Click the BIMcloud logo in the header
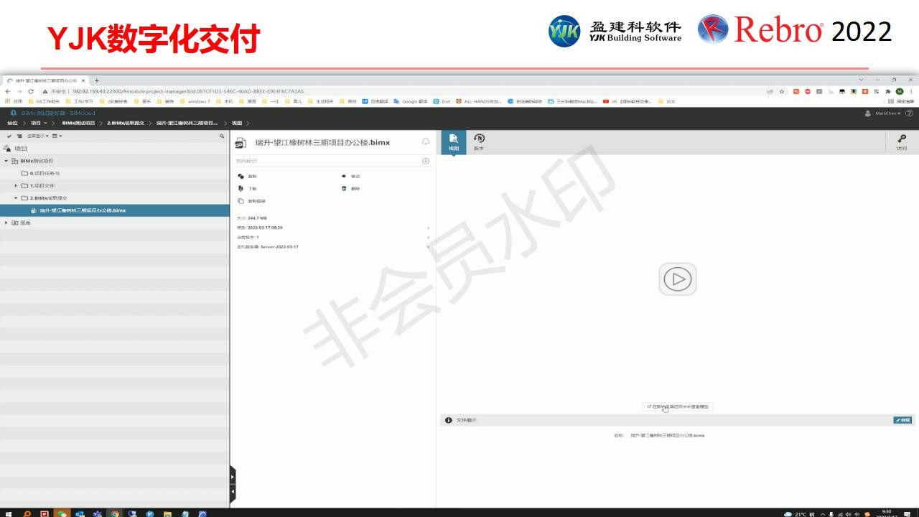 click(x=13, y=113)
